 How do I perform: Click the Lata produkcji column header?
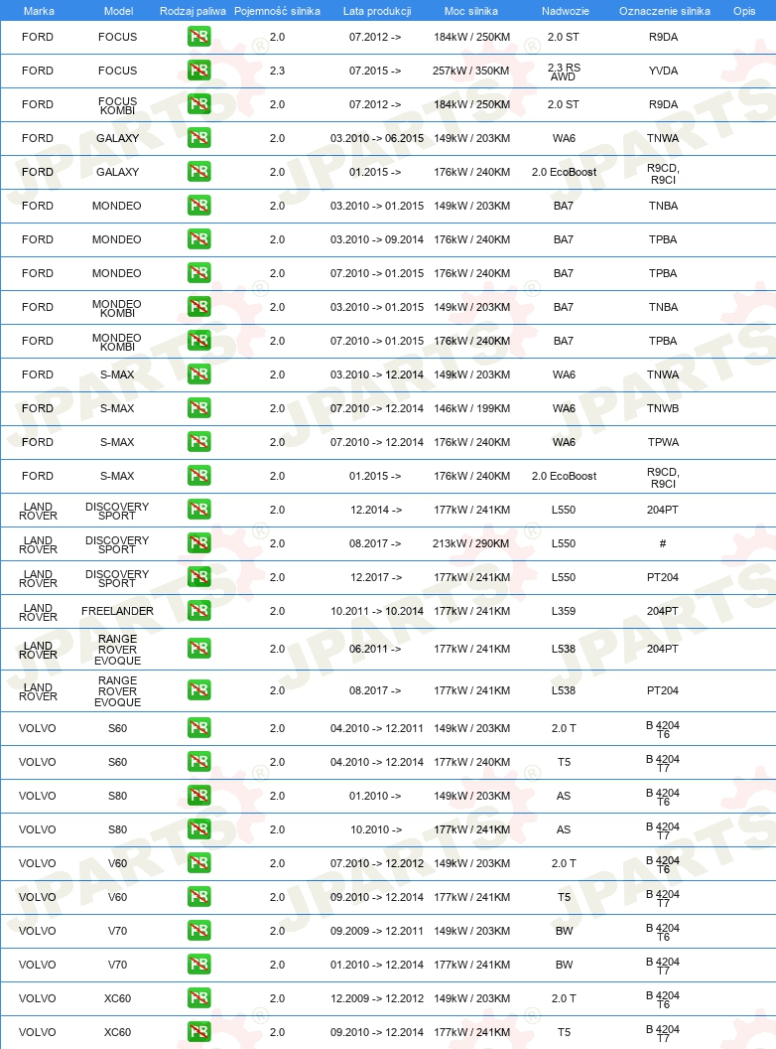[x=377, y=11]
